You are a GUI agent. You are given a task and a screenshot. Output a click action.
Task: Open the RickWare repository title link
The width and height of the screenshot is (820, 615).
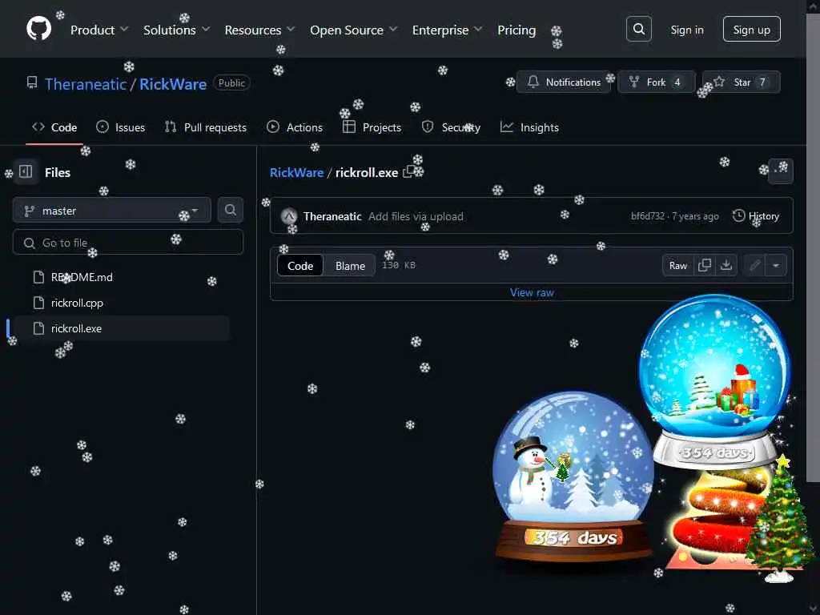[x=173, y=83]
